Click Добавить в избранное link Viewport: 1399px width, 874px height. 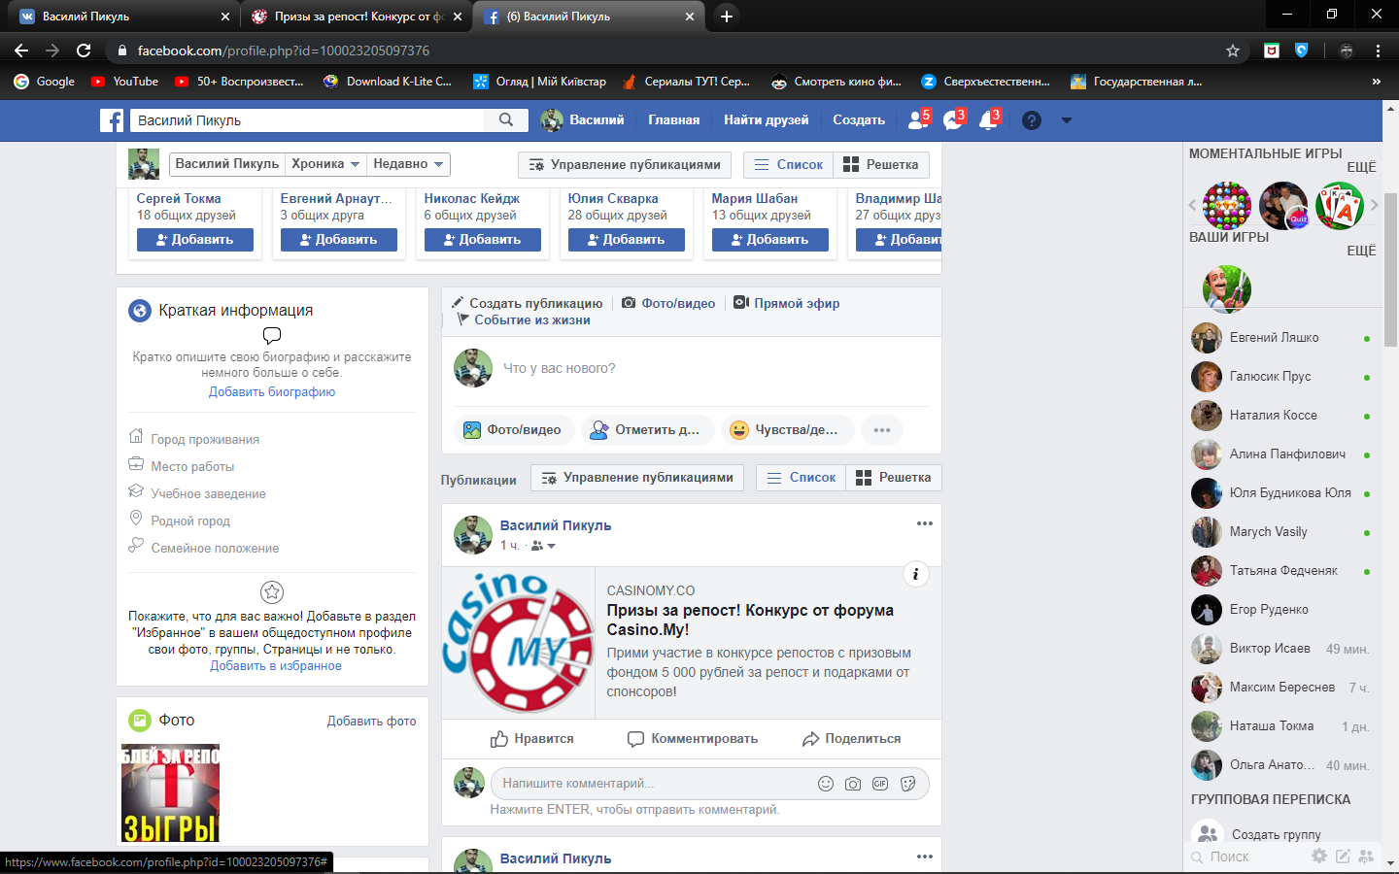coord(276,666)
